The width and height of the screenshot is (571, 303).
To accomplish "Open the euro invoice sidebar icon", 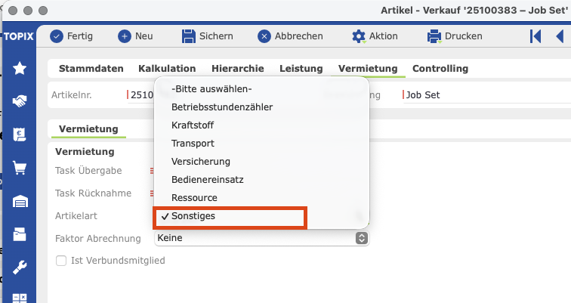I will [20, 134].
